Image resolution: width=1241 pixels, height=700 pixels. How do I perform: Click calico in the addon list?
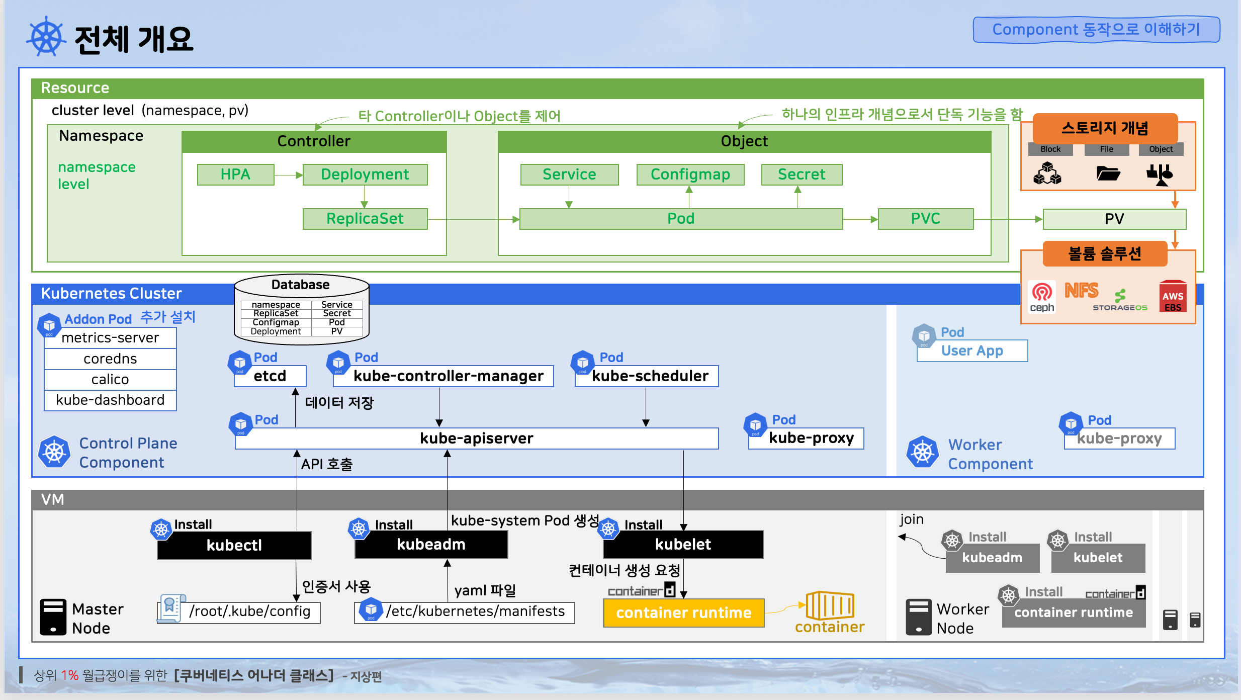110,379
